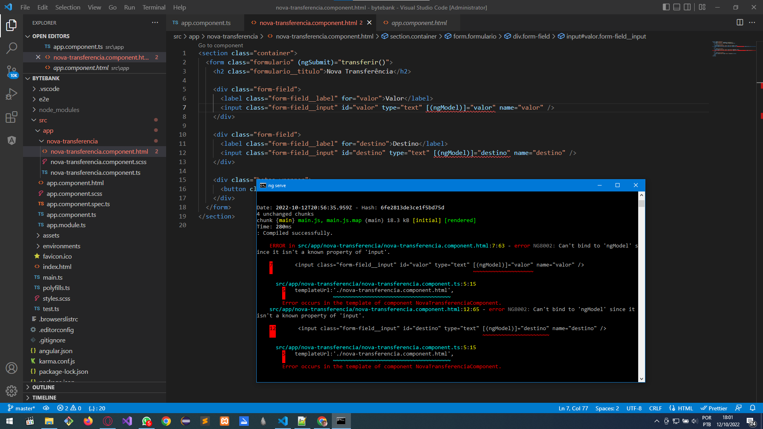763x429 pixels.
Task: Open the Angular extension icon in activity bar
Action: pos(12,140)
